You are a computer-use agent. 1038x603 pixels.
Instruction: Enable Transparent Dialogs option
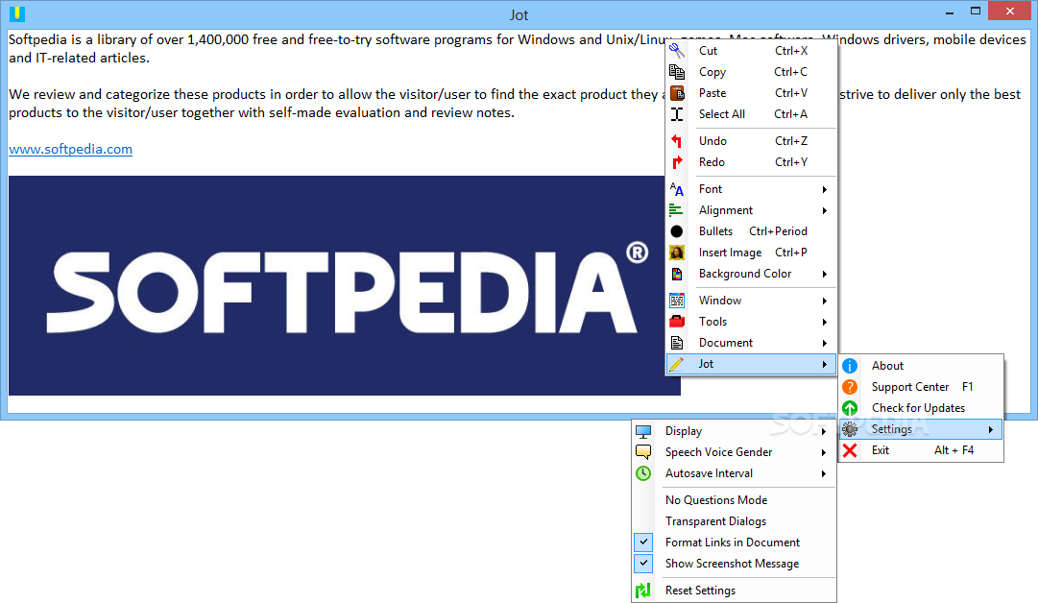coord(735,521)
